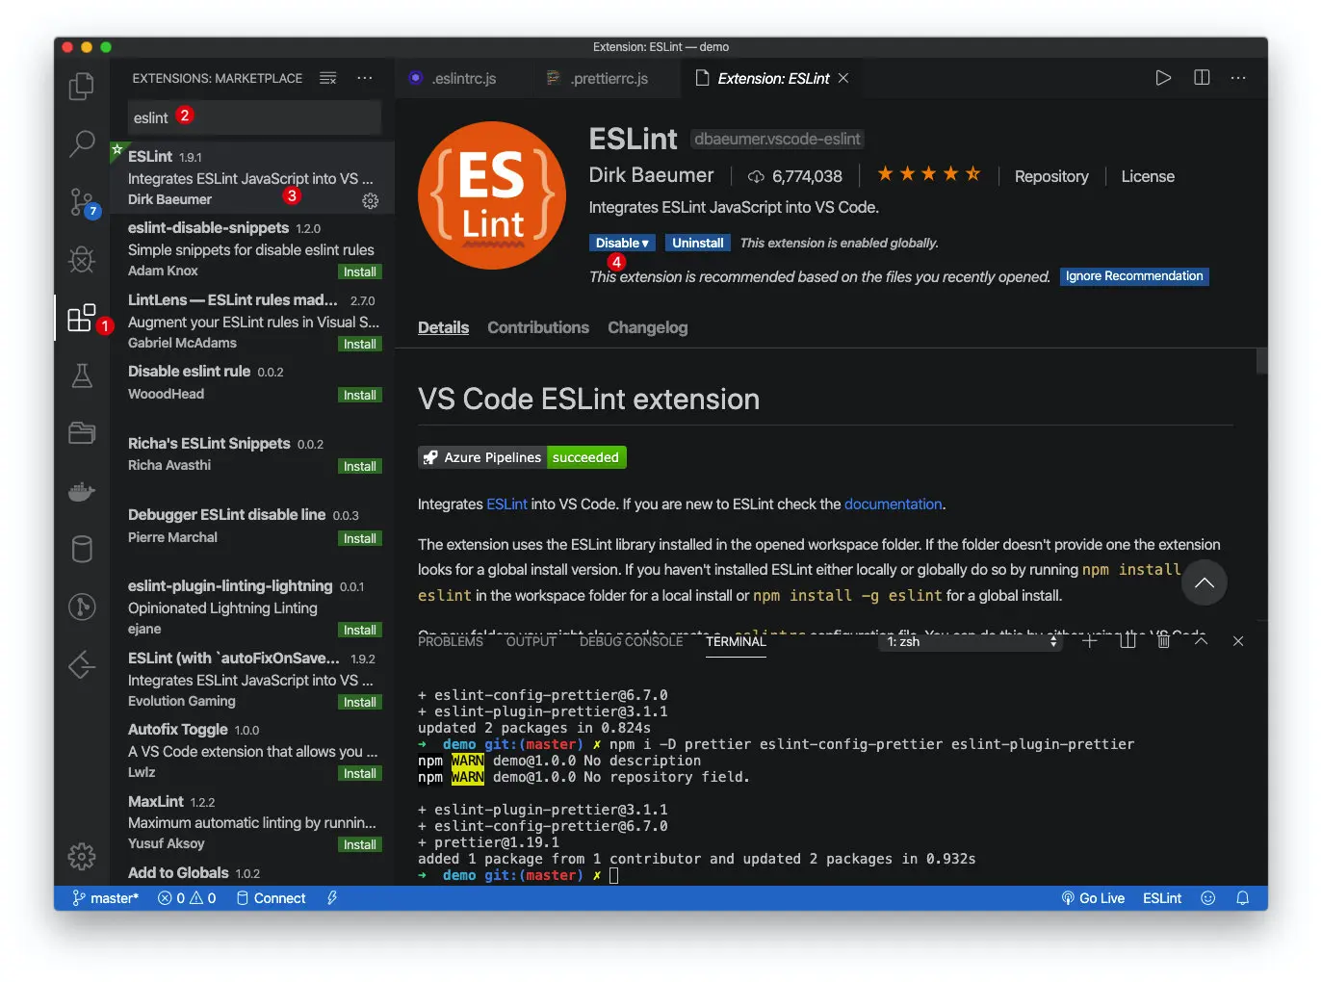Select the Details tab
1322x982 pixels.
point(443,327)
